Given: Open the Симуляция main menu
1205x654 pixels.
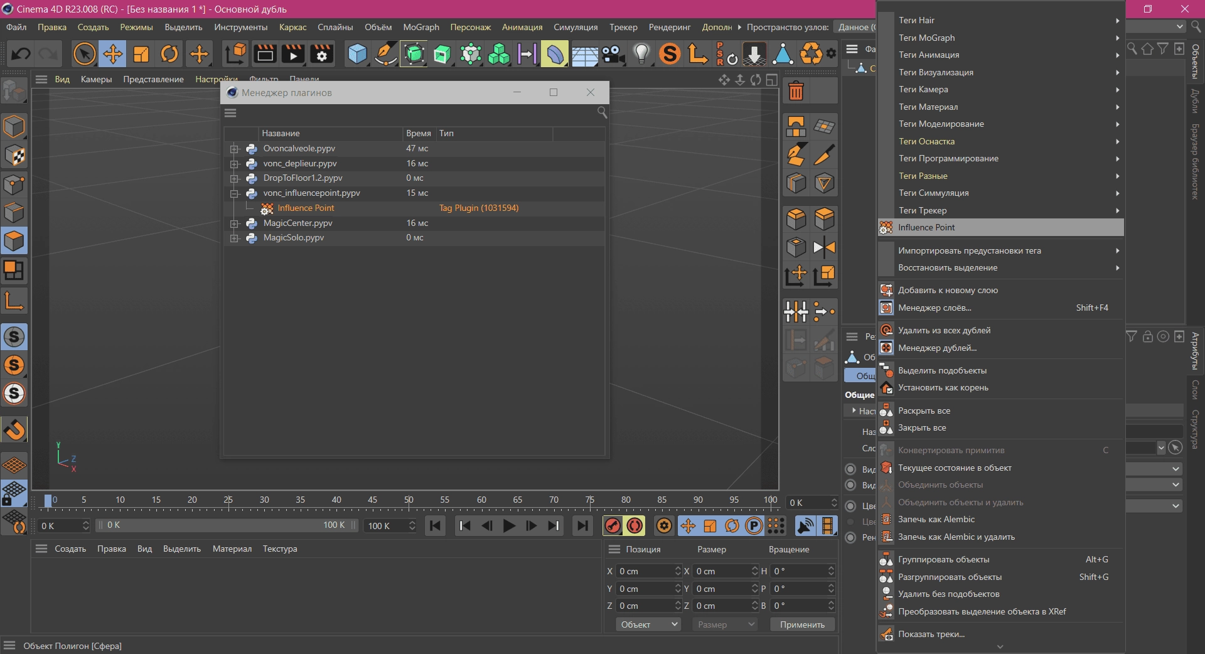Looking at the screenshot, I should [x=576, y=27].
